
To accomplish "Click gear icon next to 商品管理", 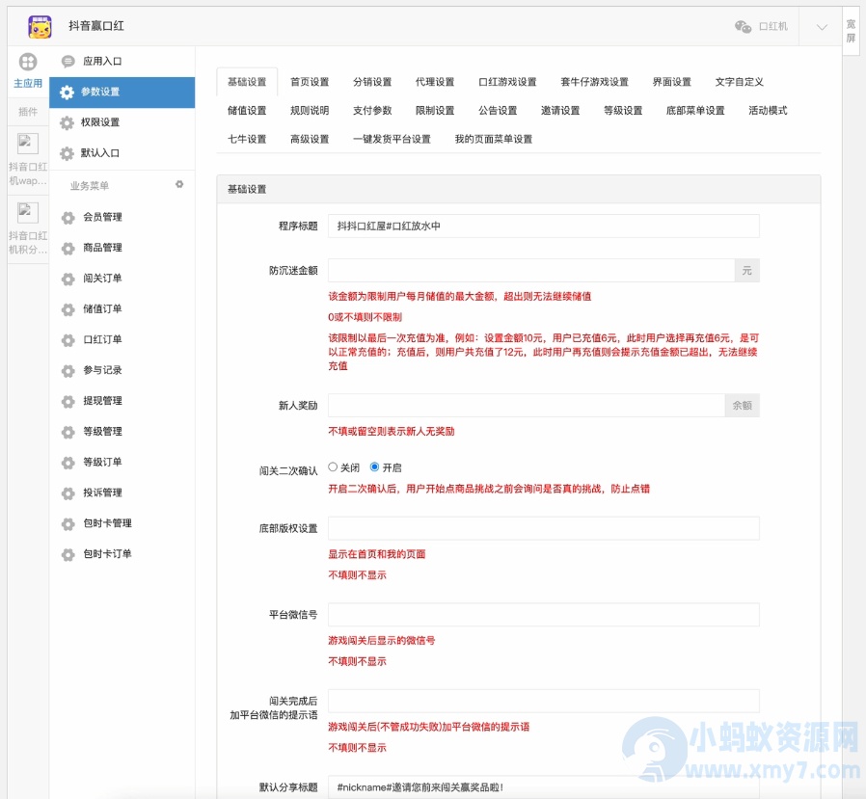I will coord(68,249).
